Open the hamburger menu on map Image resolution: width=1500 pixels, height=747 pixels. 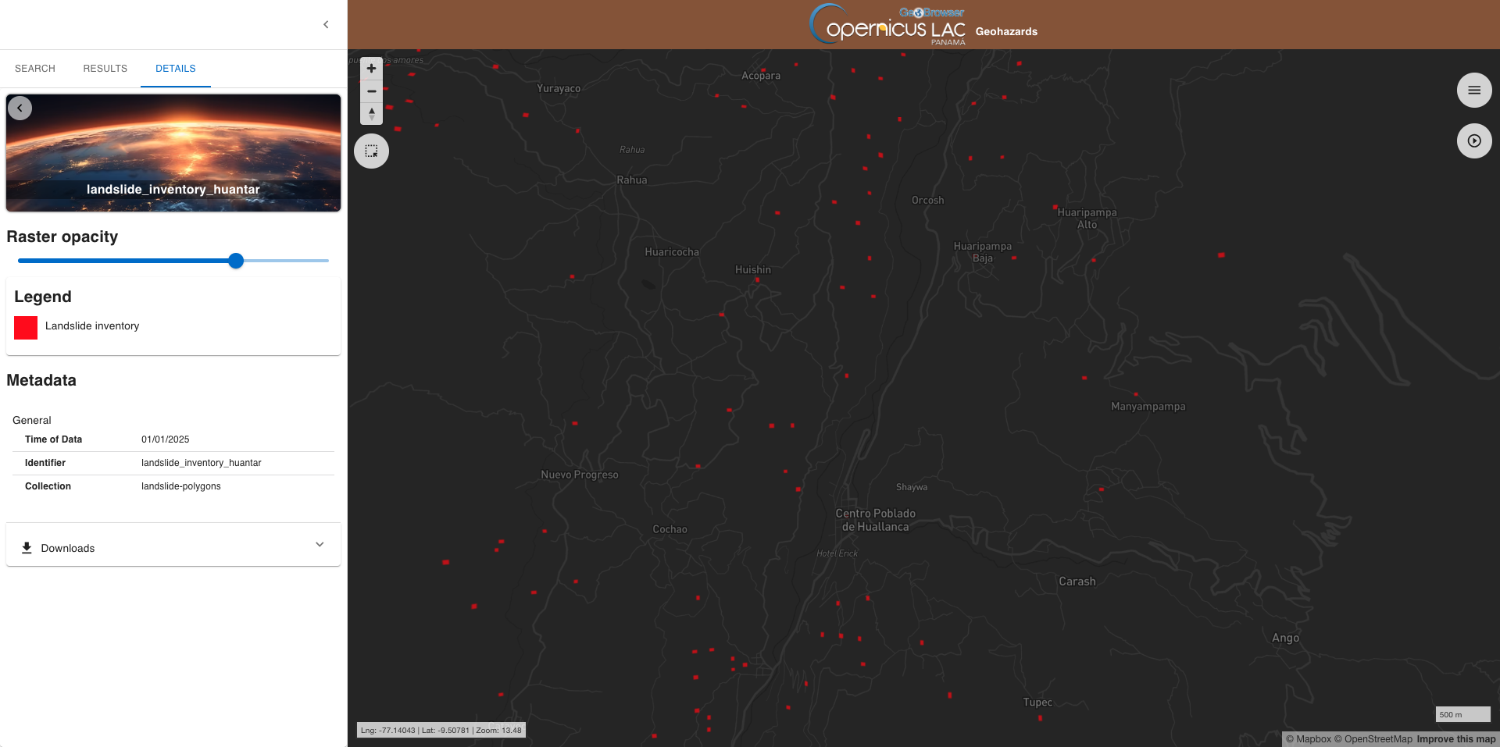tap(1473, 91)
